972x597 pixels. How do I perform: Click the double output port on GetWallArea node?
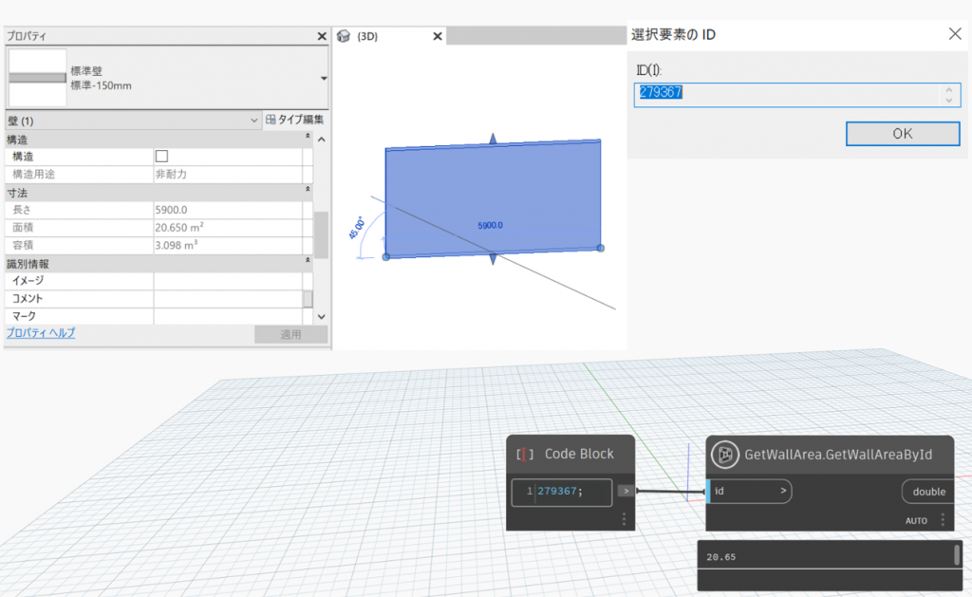[927, 492]
